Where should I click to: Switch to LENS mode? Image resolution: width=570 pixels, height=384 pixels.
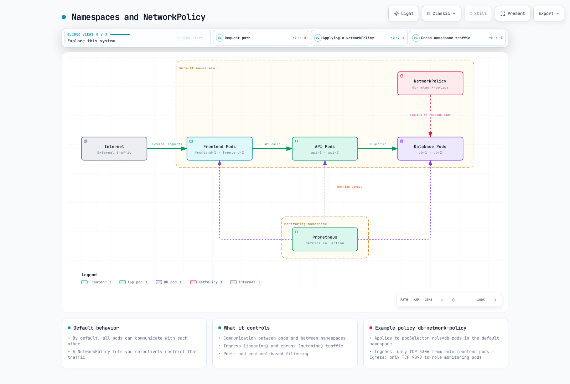428,300
